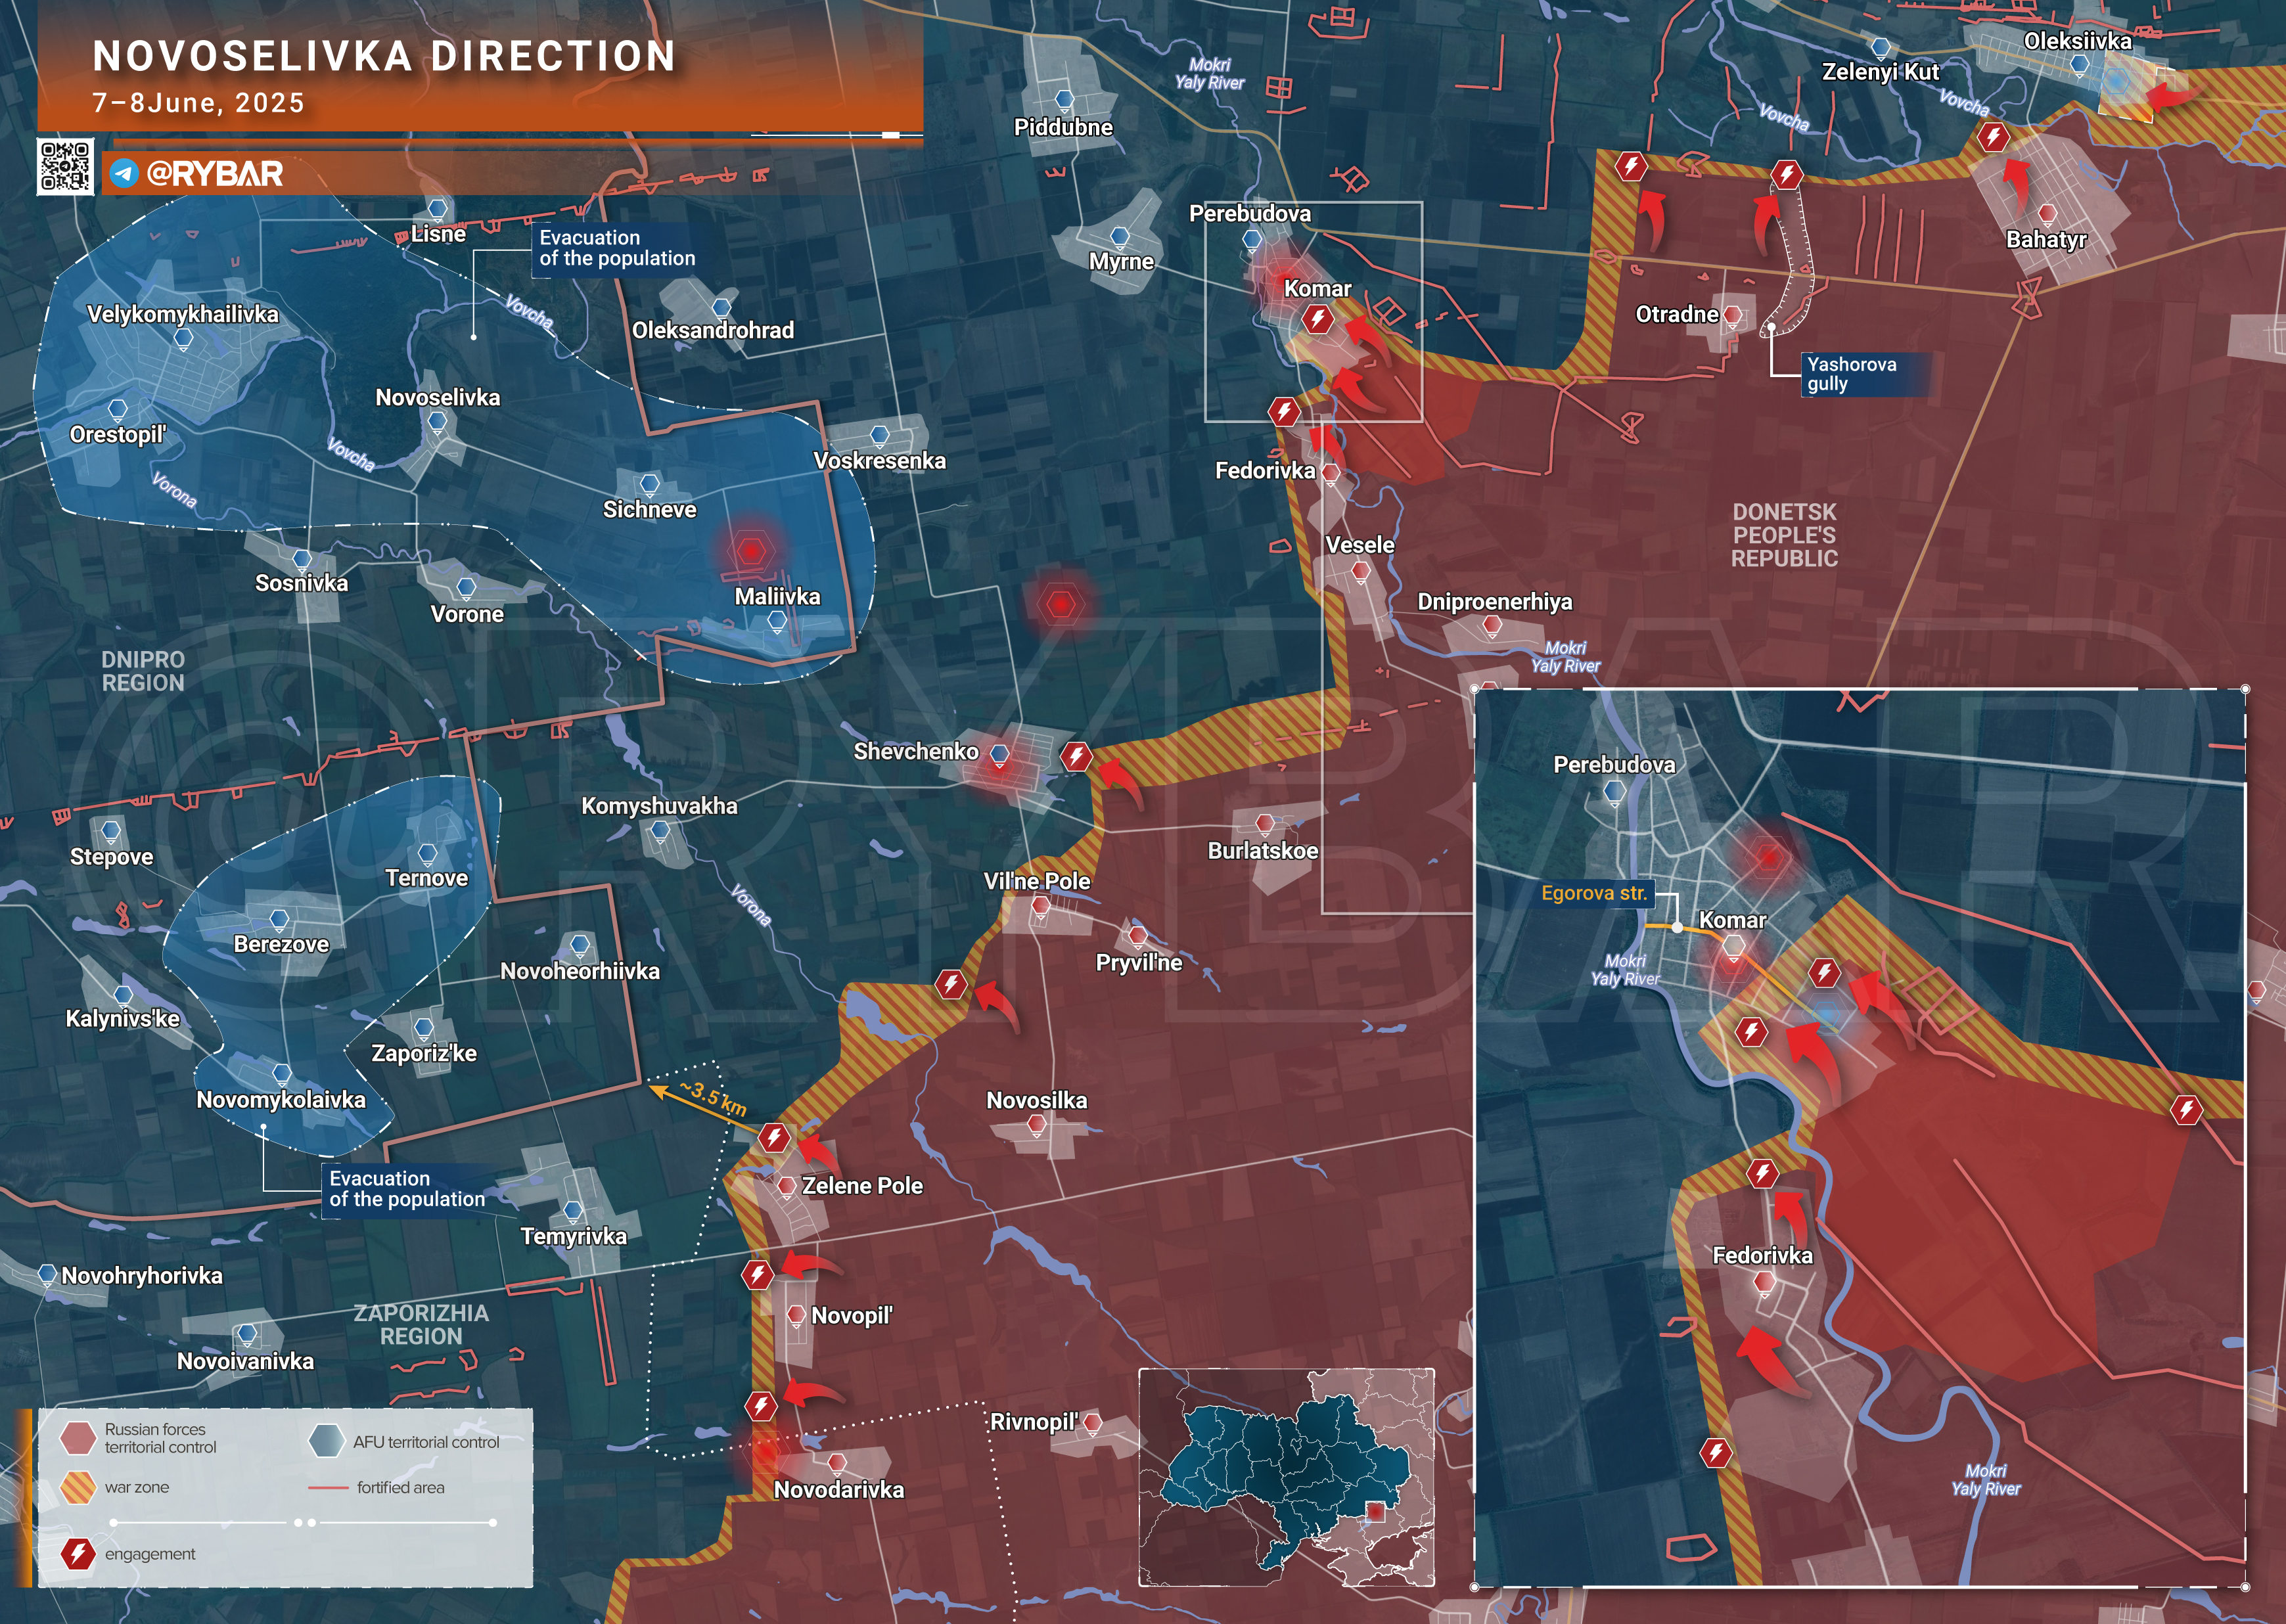Click the Ternove settlement marker
Viewport: 2286px width, 1624px height.
427,855
